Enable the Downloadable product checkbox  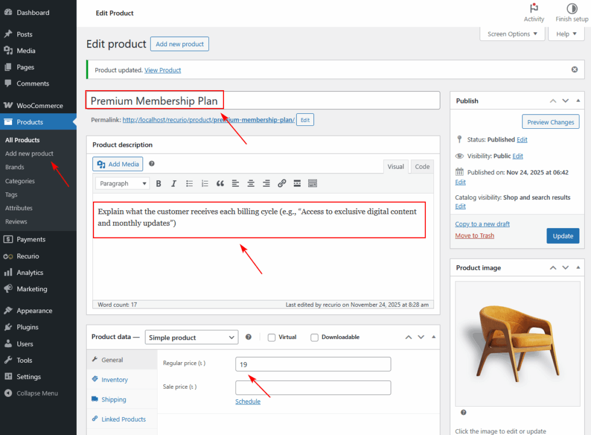click(315, 337)
